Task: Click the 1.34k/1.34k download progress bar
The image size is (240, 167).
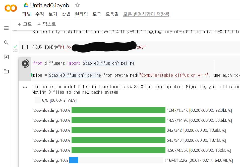Action: [x=118, y=110]
